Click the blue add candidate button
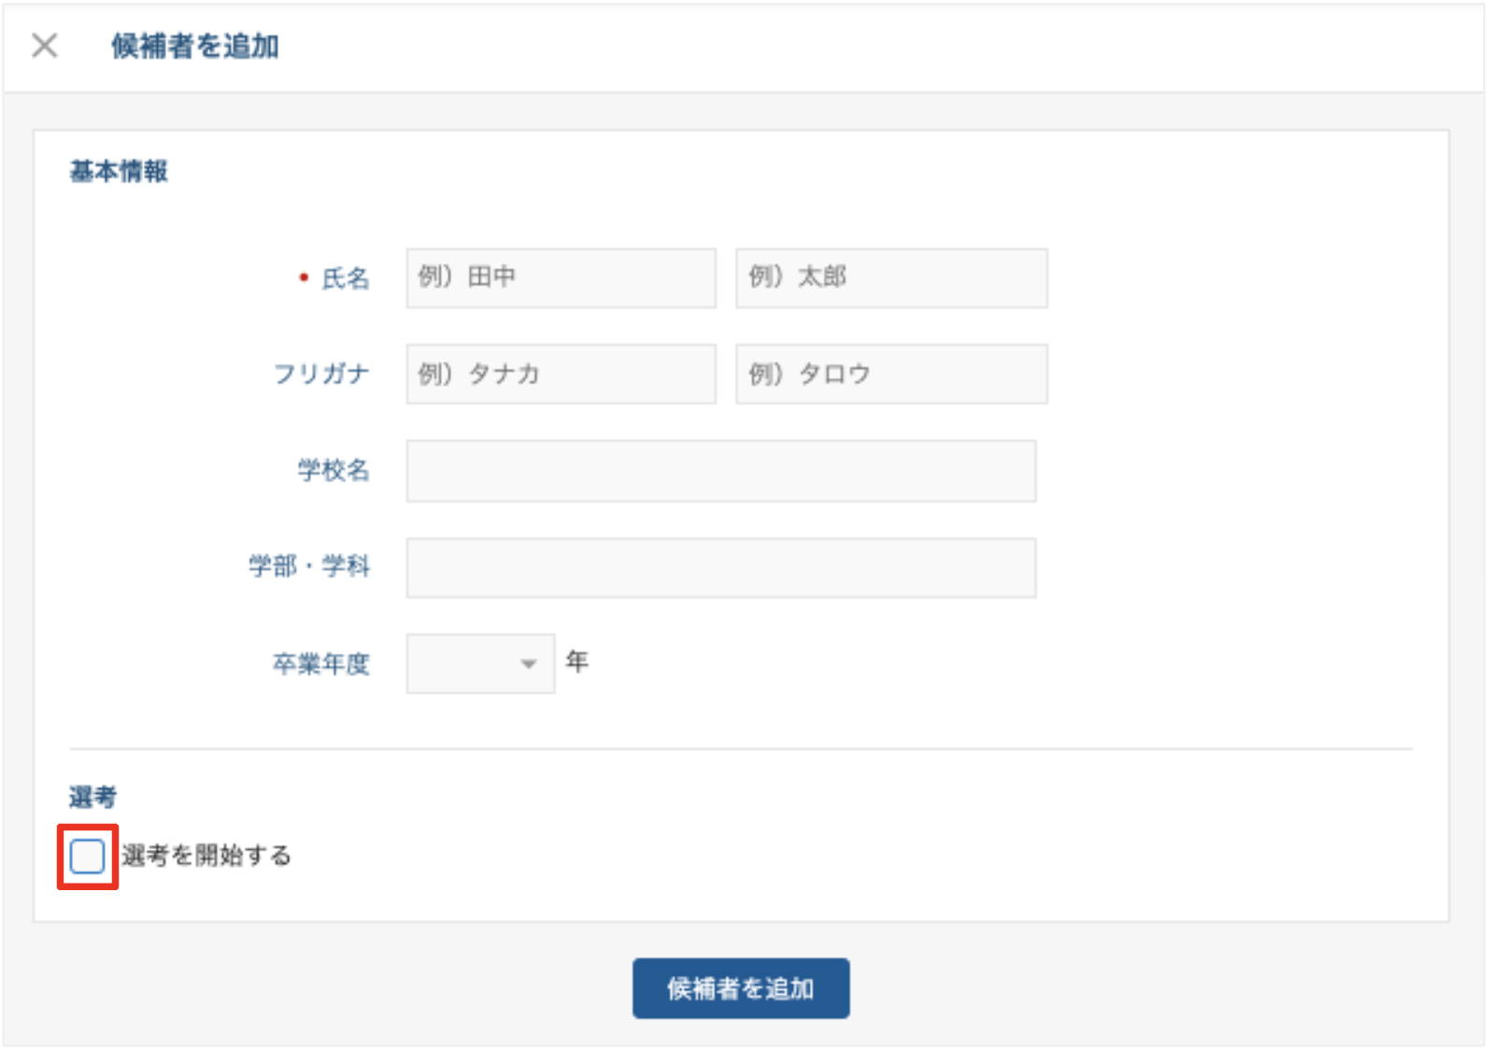Viewport: 1489px width, 1048px height. point(741,987)
